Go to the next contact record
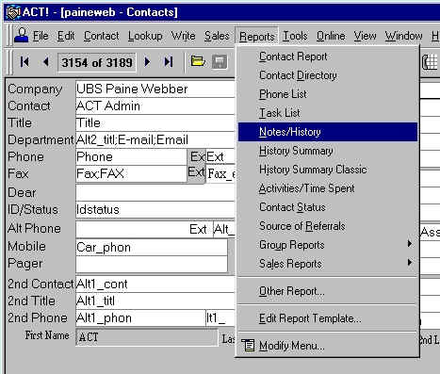Image resolution: width=440 pixels, height=374 pixels. pos(147,61)
